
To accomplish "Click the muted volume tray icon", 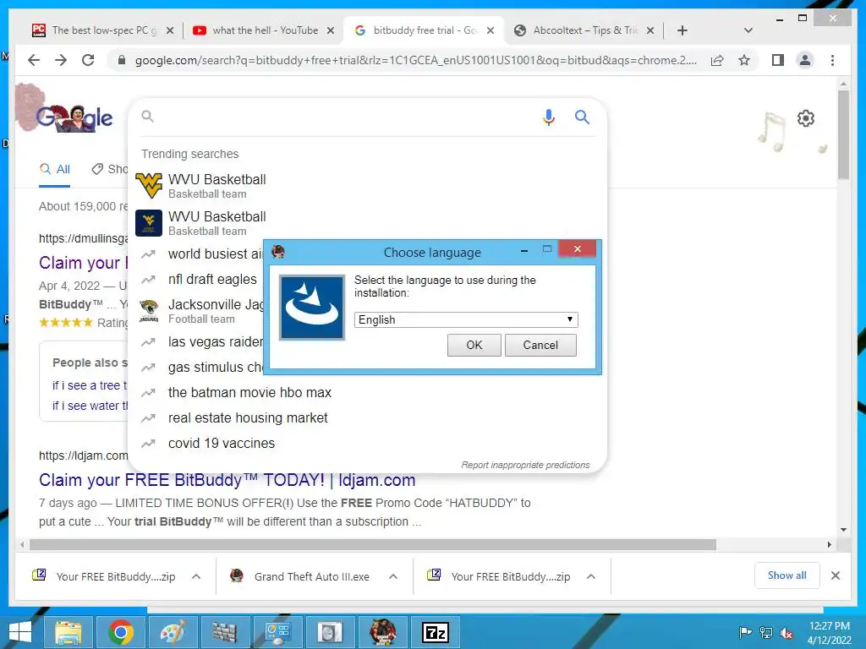I will (x=786, y=633).
